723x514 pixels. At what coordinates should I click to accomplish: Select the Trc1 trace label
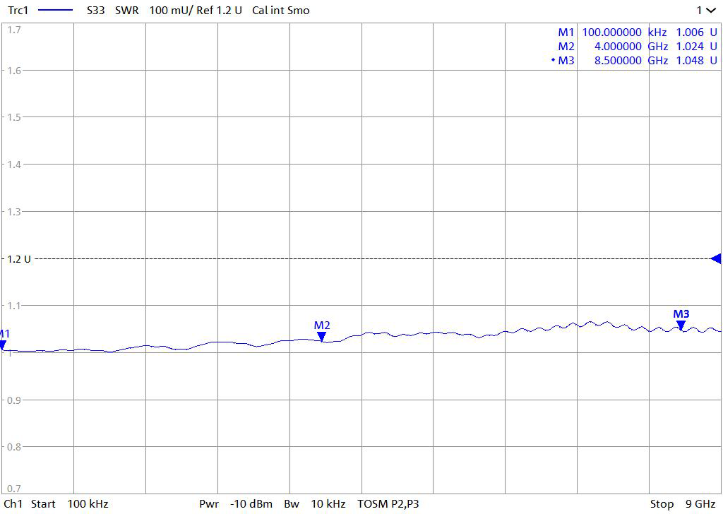18,11
